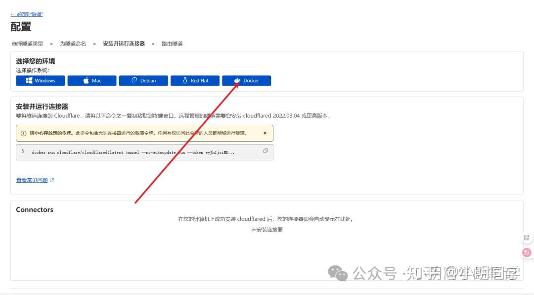Image resolution: width=534 pixels, height=295 pixels.
Task: Click the pink round icon at right edge
Action: (527, 252)
